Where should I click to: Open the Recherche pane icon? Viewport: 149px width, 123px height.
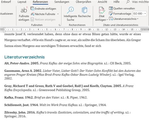[84, 10]
